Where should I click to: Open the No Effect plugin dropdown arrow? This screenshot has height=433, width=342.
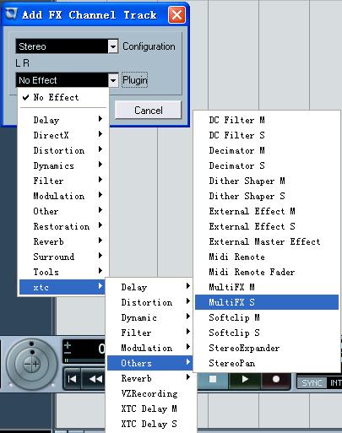pyautogui.click(x=113, y=80)
